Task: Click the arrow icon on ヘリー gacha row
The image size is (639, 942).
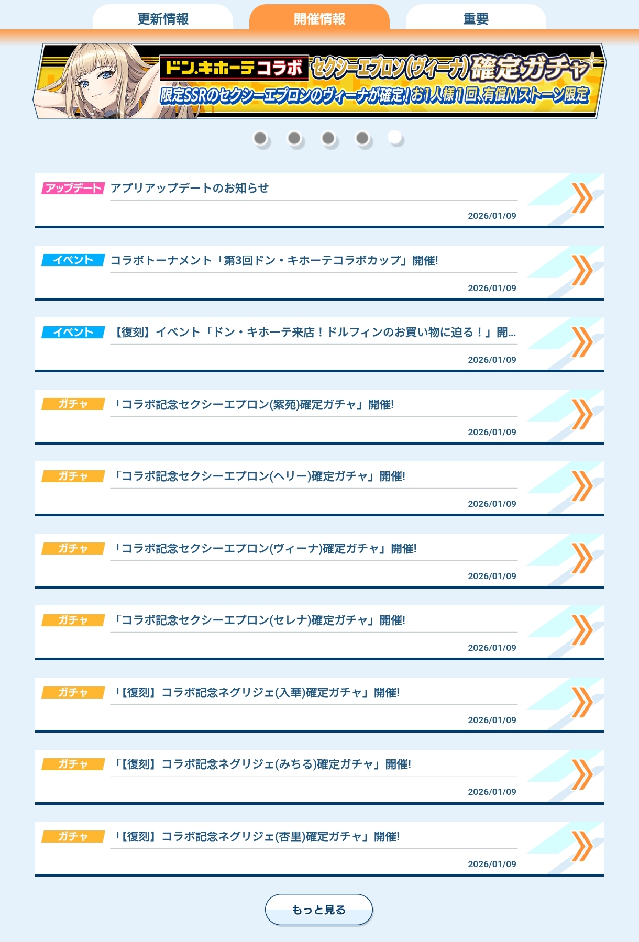Action: [581, 486]
